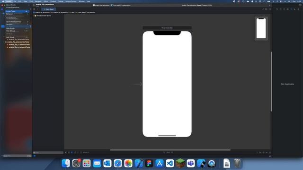Open QuickTime Player from the Dock
The height and width of the screenshot is (170, 303).
point(212,163)
